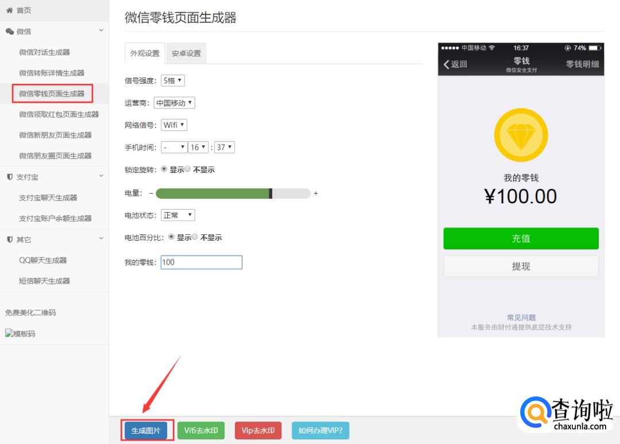Select 显示 for 锁定旋转
Screen dimensions: 620x444
[x=164, y=169]
